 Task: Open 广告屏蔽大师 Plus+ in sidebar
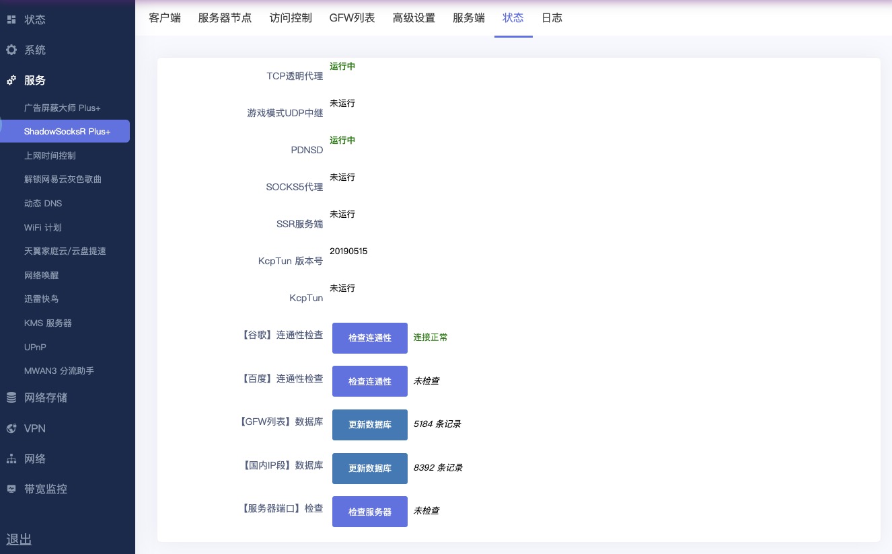click(63, 108)
